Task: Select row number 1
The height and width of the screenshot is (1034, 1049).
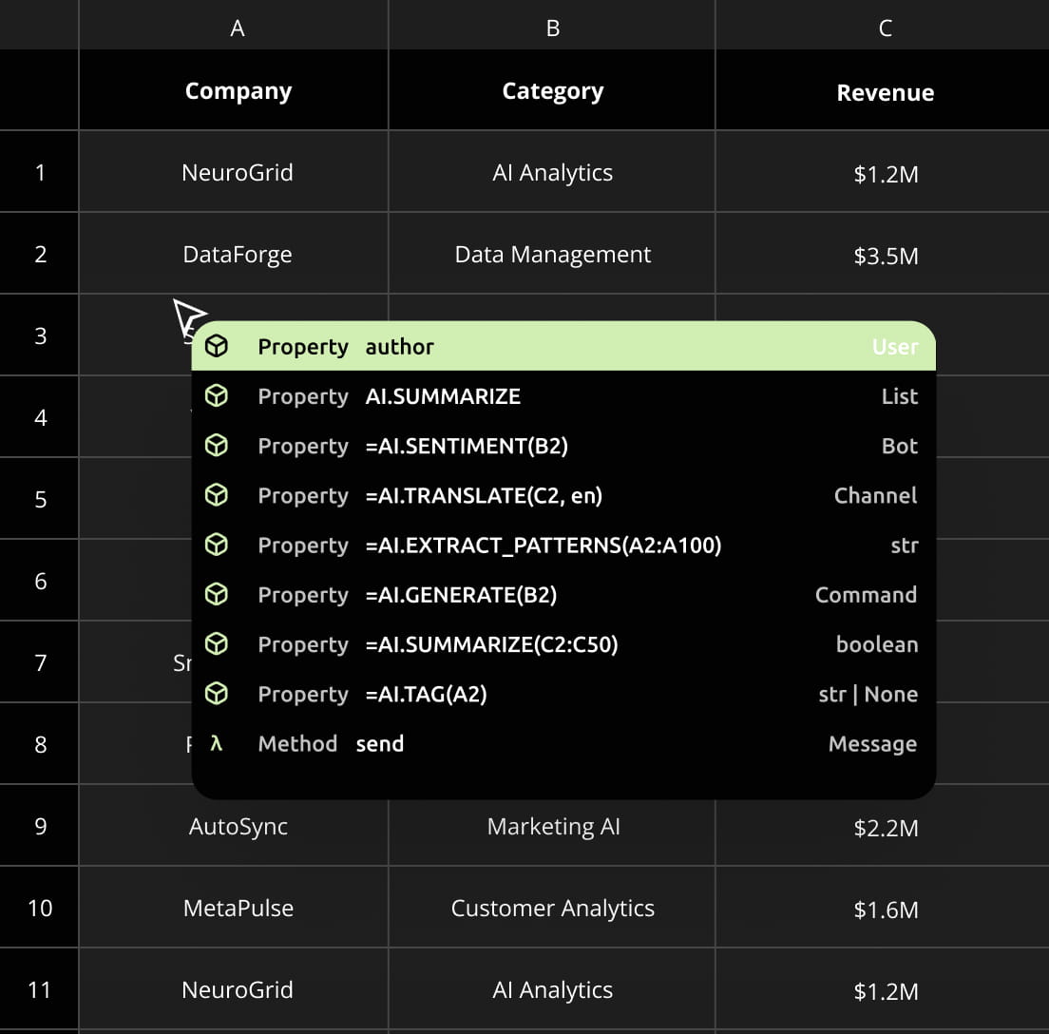Action: (40, 171)
